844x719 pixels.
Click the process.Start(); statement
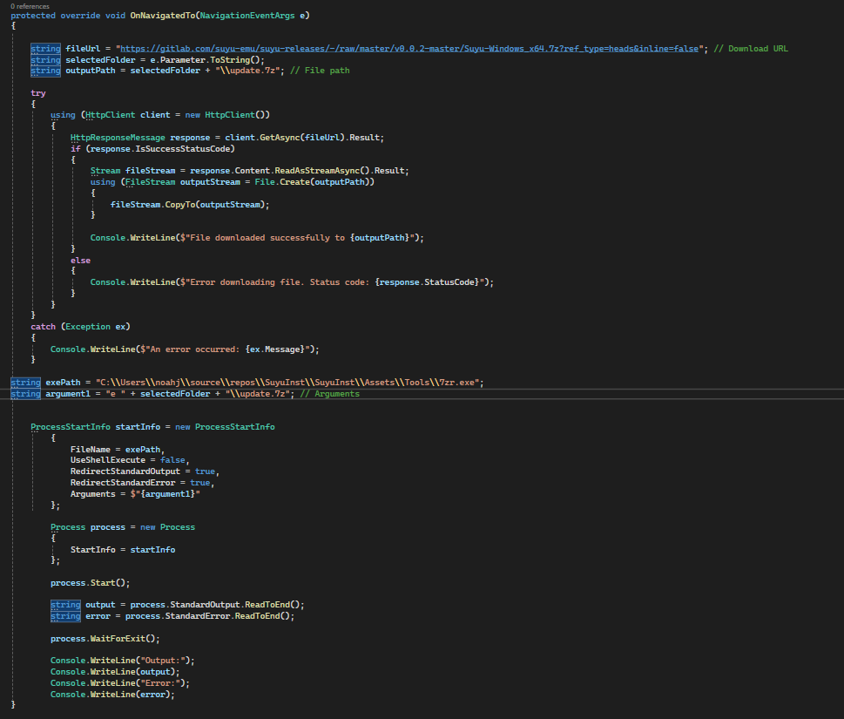(x=91, y=583)
